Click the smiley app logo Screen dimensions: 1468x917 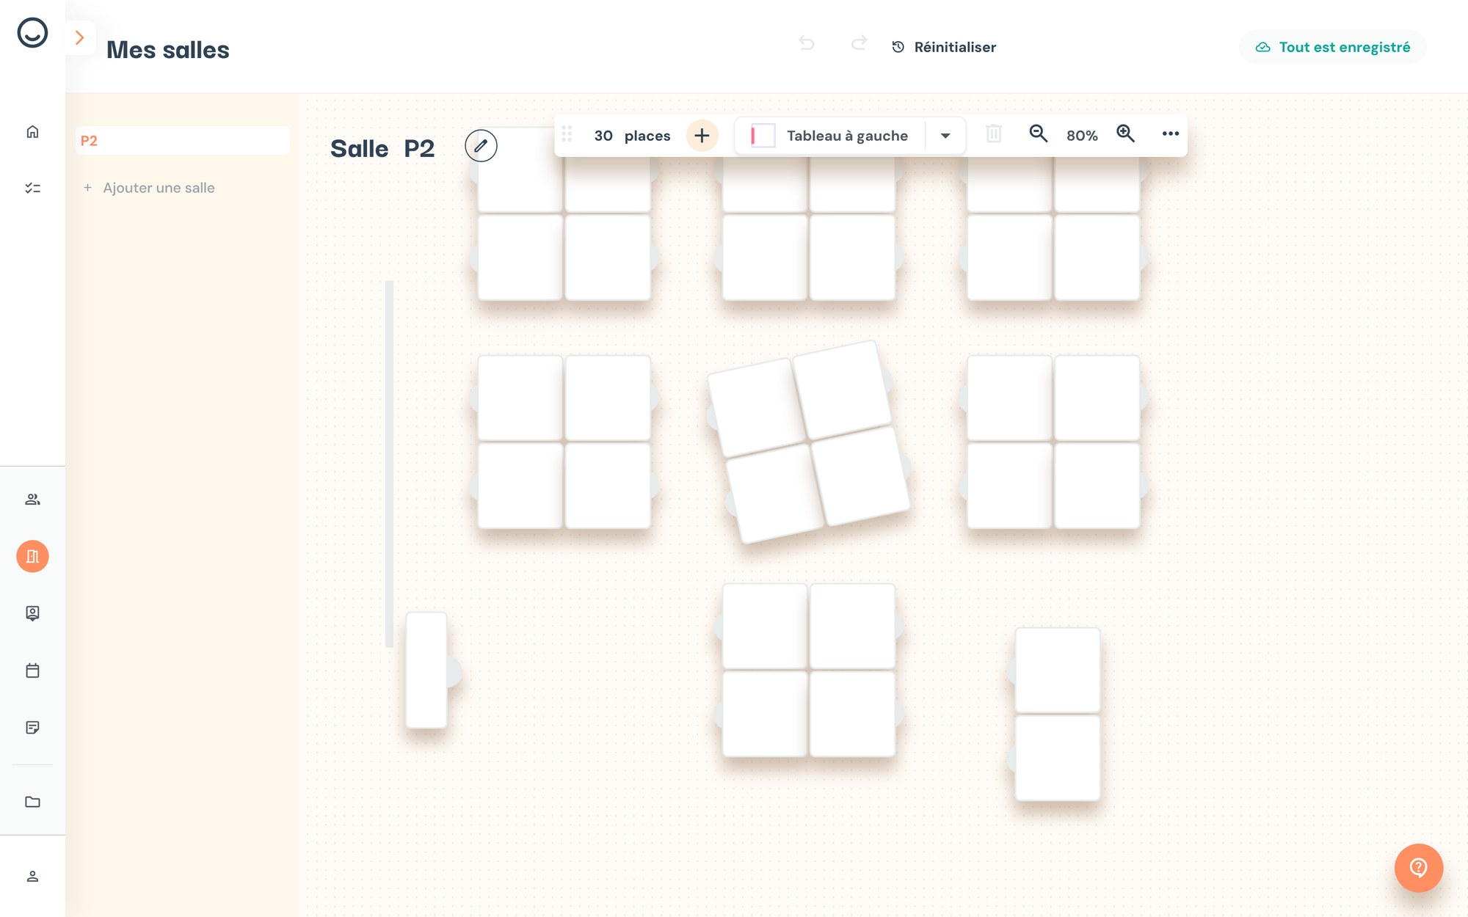(x=32, y=33)
